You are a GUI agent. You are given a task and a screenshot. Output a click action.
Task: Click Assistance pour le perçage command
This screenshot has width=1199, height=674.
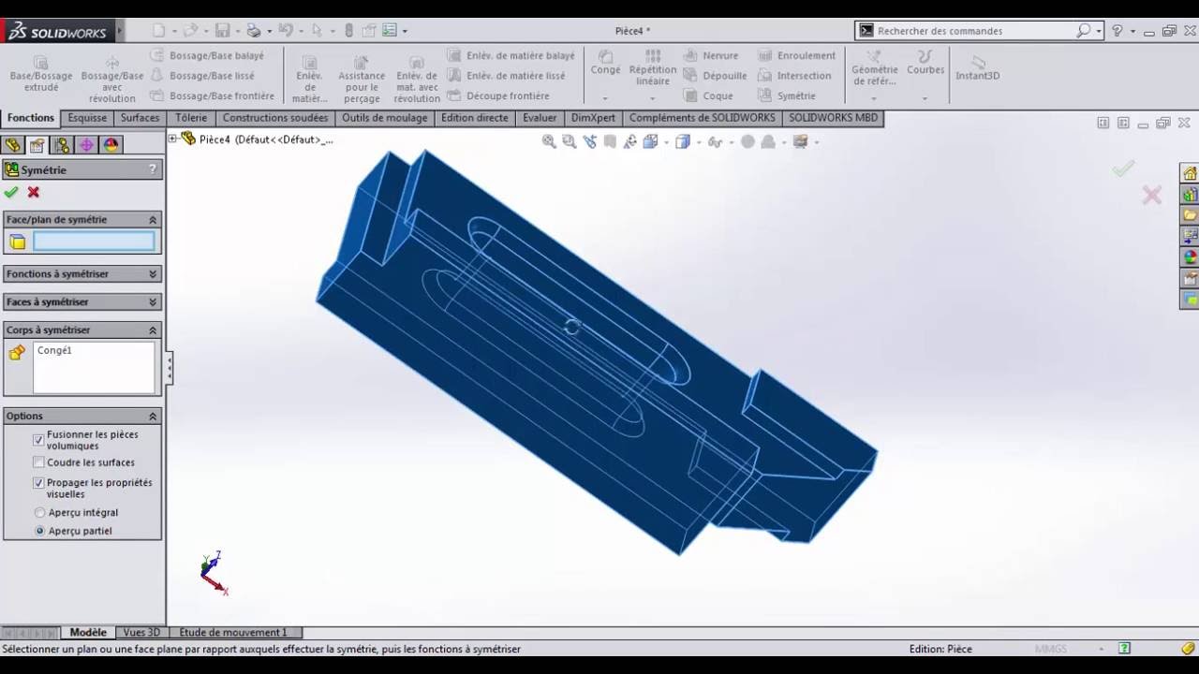(362, 78)
